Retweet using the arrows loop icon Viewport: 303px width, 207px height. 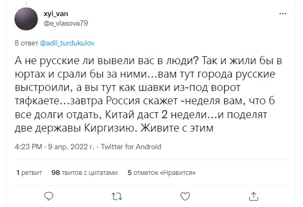[117, 197]
